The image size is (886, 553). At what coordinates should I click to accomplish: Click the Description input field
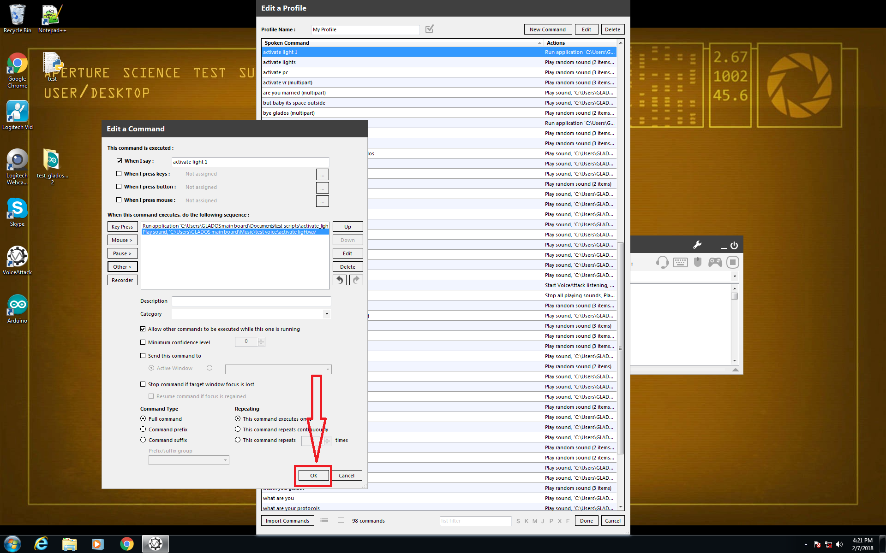pos(251,301)
